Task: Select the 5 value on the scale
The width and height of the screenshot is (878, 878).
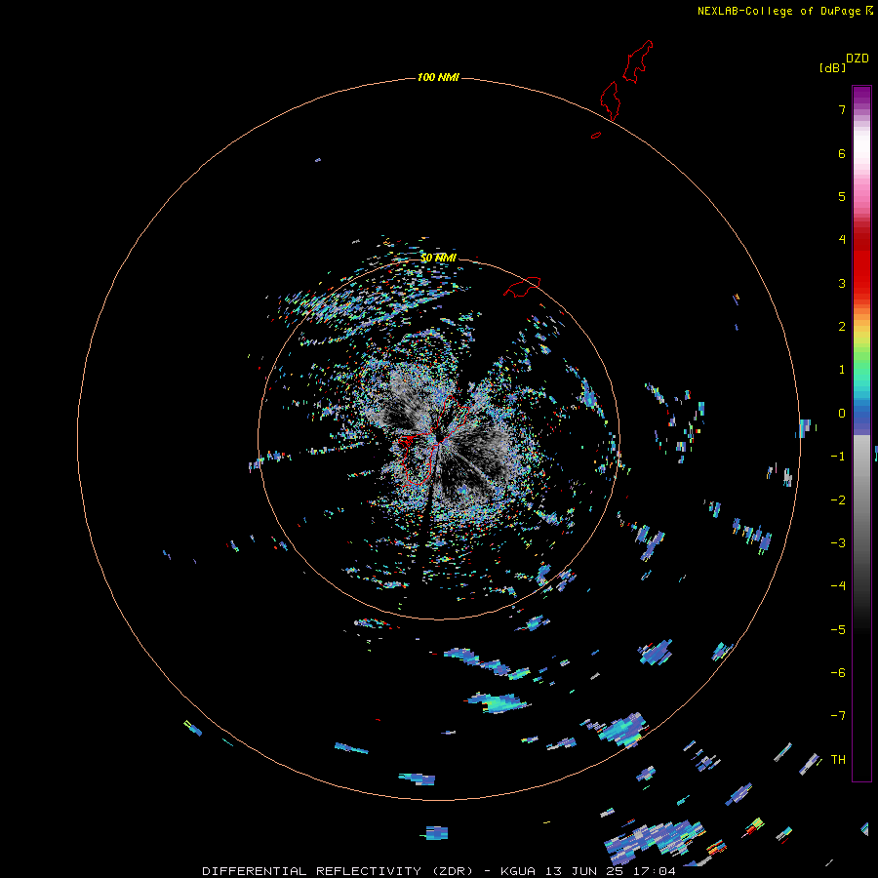Action: 842,196
